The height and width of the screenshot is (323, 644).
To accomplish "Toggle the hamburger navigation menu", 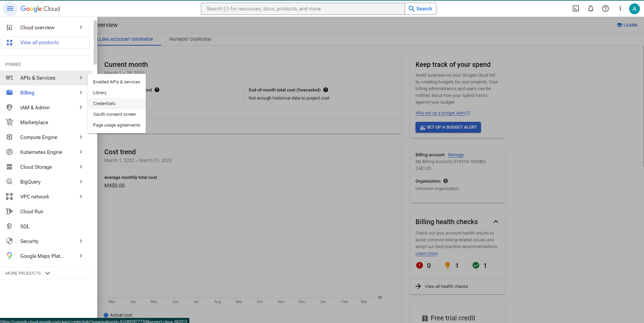I will (x=10, y=9).
